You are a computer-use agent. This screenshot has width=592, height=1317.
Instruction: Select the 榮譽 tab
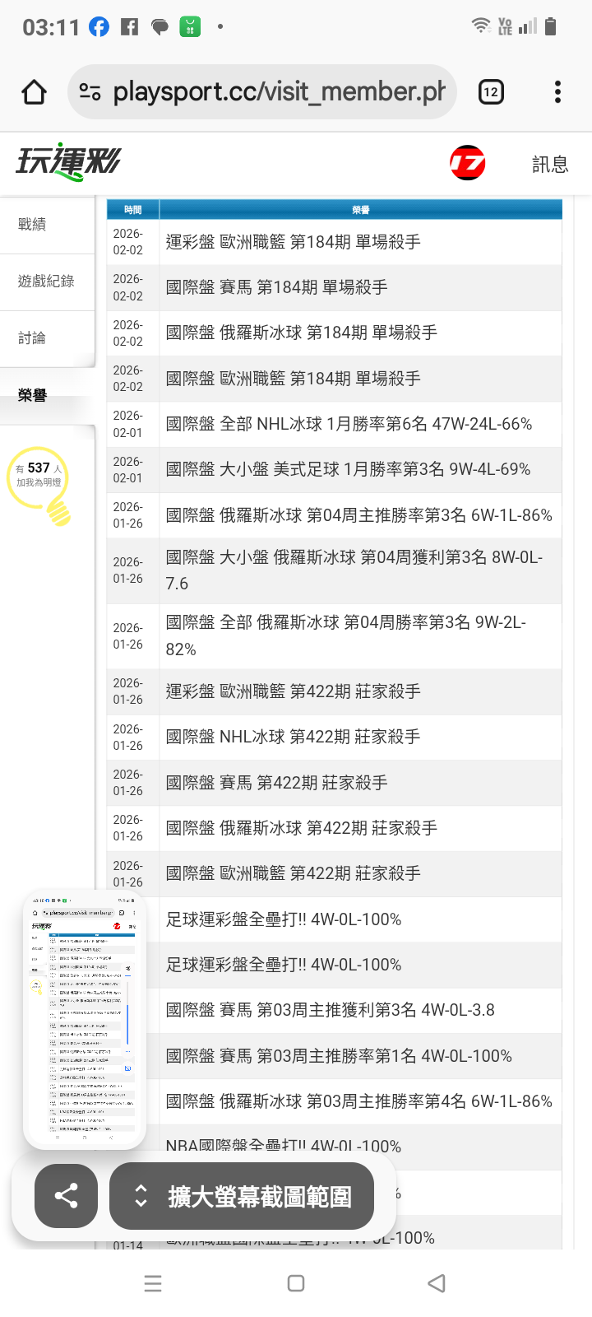(33, 396)
